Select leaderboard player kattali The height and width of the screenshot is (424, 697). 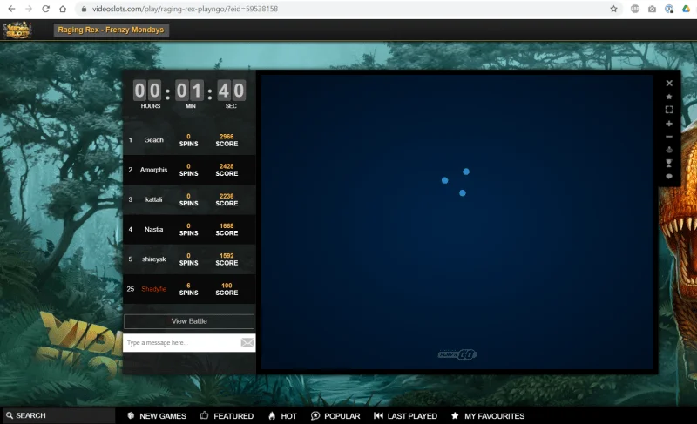[x=154, y=199]
